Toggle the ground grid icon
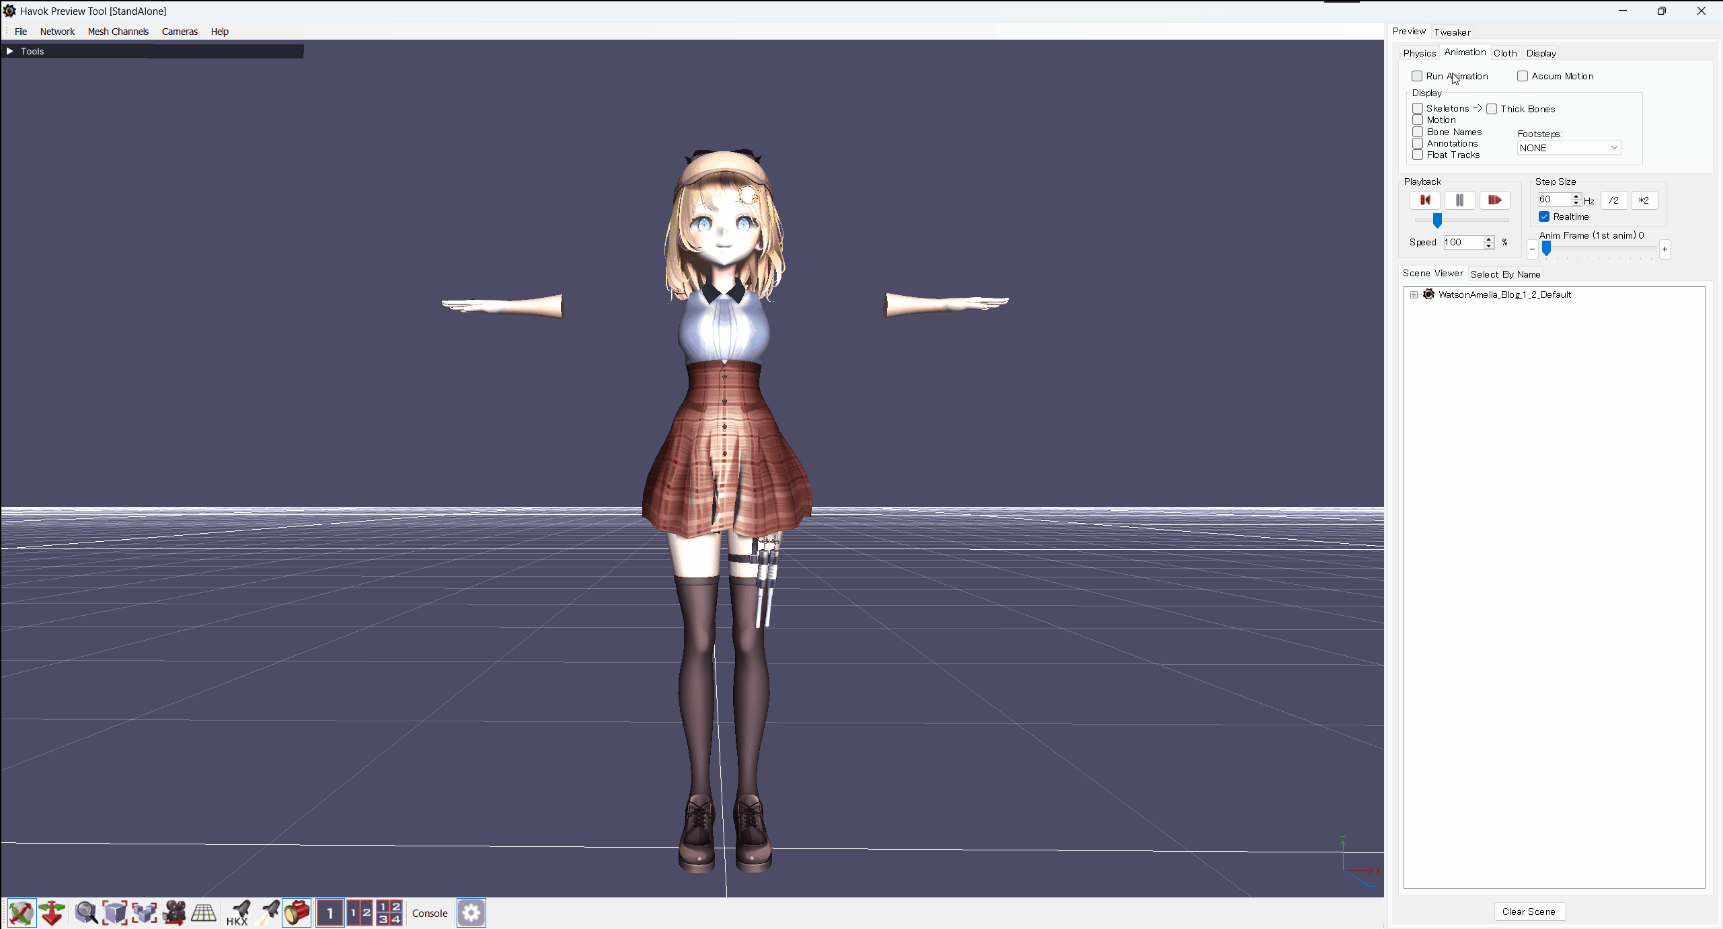This screenshot has height=929, width=1723. tap(204, 913)
